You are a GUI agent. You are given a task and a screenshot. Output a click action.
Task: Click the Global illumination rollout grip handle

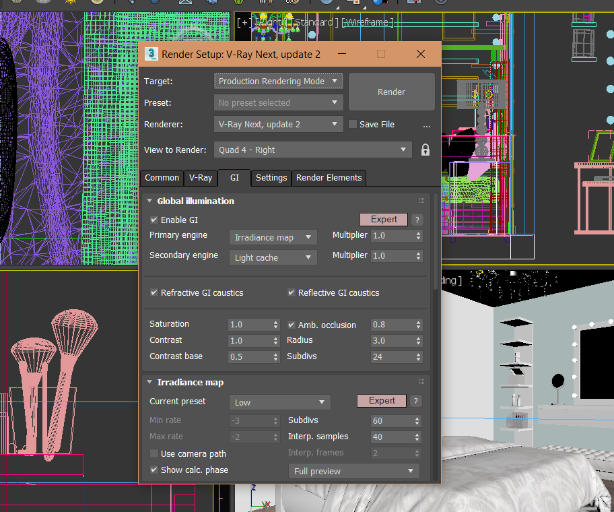click(x=421, y=201)
